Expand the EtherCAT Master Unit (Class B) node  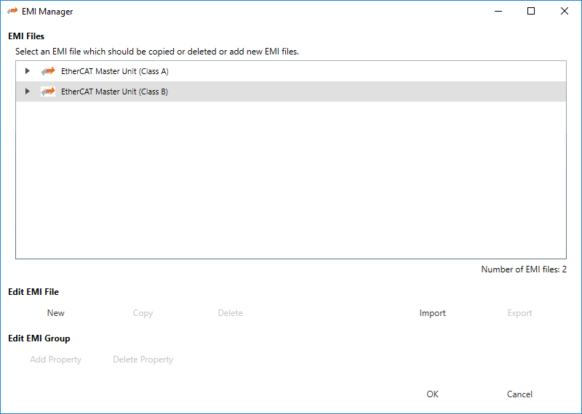28,92
